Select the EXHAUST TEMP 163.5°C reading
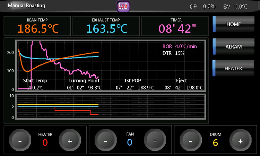The width and height of the screenshot is (260, 156). pyautogui.click(x=107, y=28)
